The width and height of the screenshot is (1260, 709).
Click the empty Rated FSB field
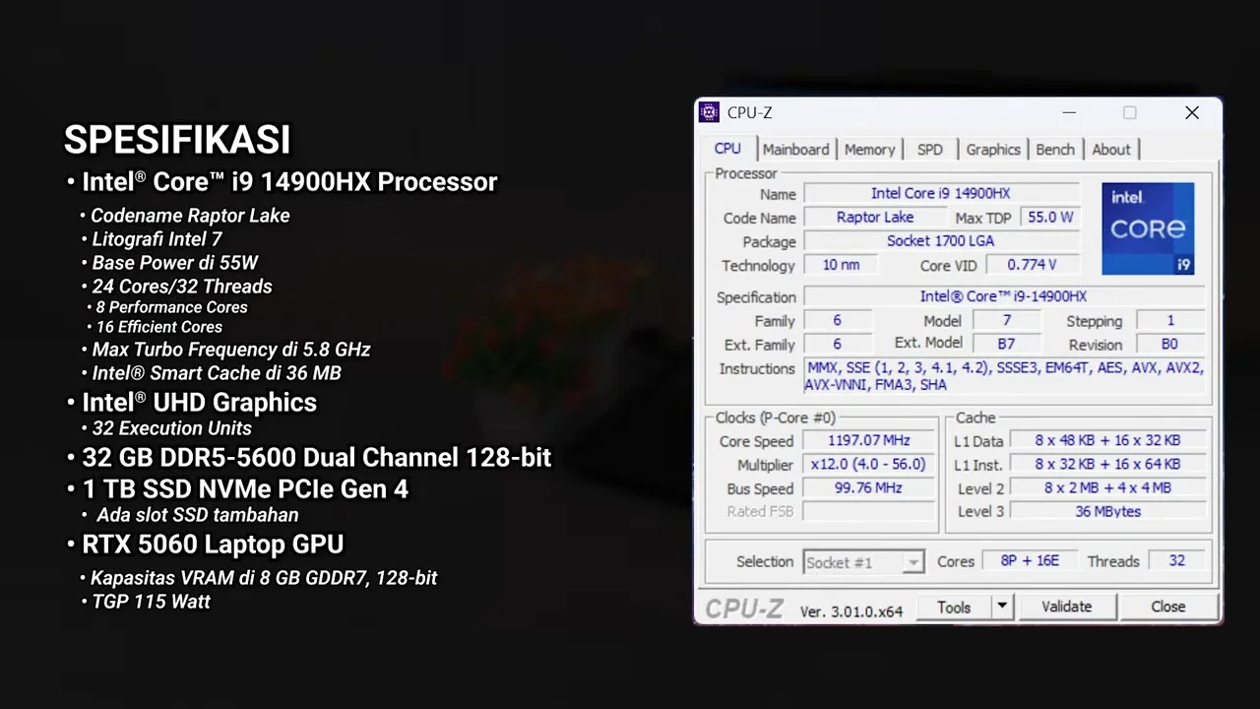click(868, 511)
